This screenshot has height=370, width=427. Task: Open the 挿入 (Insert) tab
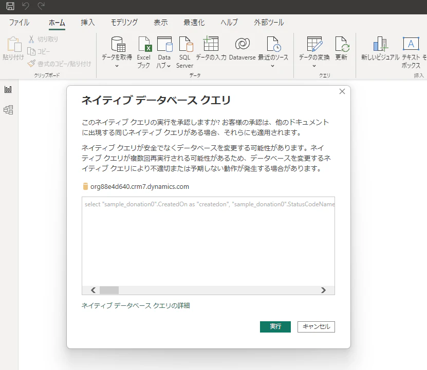[88, 22]
